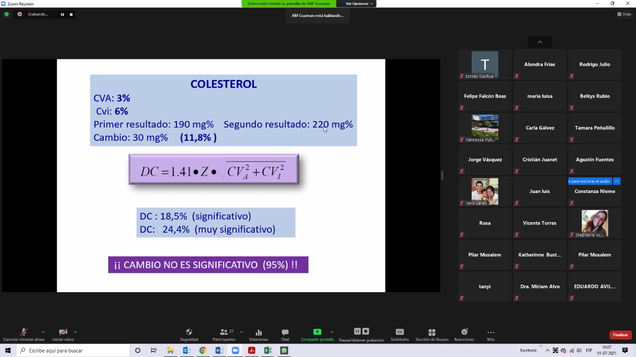Select Carla Gálvez participant tile
This screenshot has width=636, height=357.
point(540,128)
